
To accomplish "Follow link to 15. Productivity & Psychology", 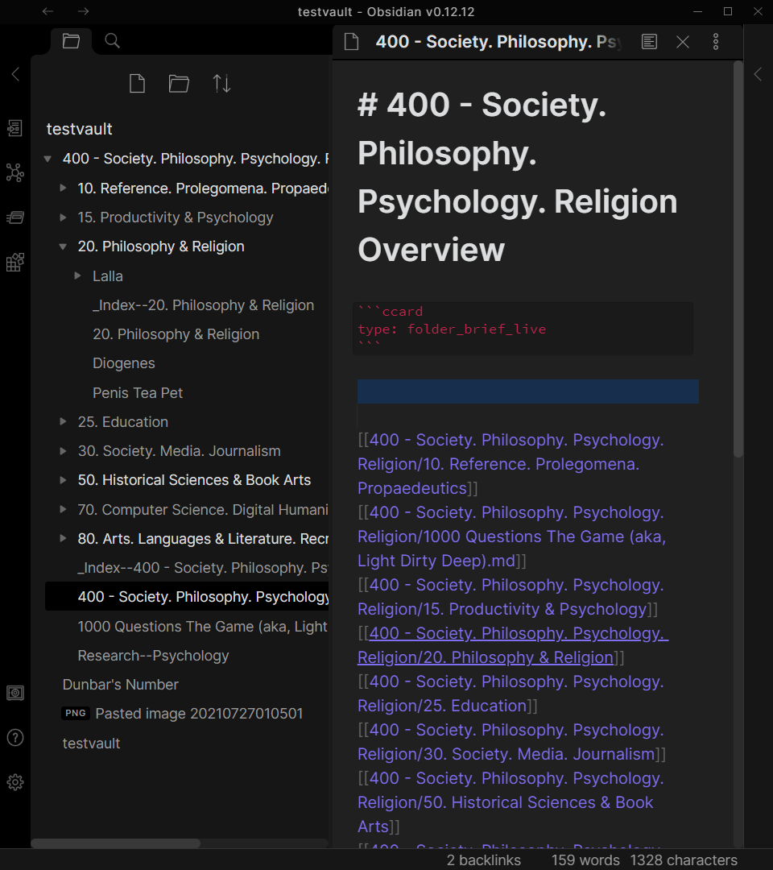I will [x=511, y=597].
